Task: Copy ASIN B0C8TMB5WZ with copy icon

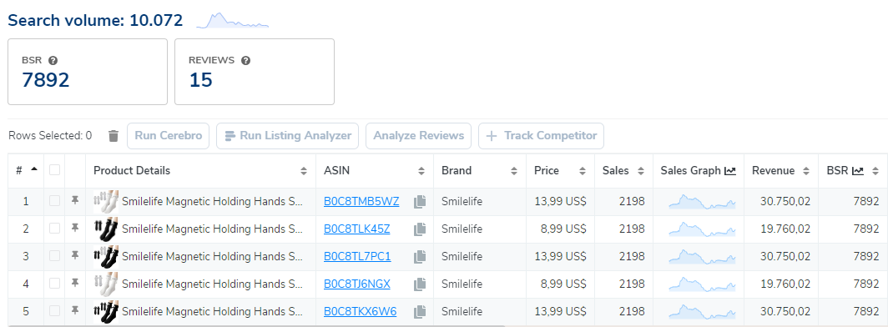Action: [x=420, y=201]
